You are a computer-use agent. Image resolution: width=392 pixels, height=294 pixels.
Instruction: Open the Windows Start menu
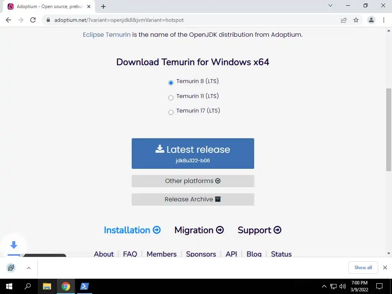pos(9,286)
